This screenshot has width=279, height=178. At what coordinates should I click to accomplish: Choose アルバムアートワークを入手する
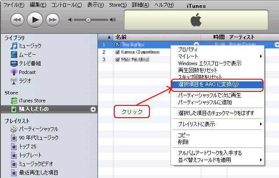pos(217,153)
